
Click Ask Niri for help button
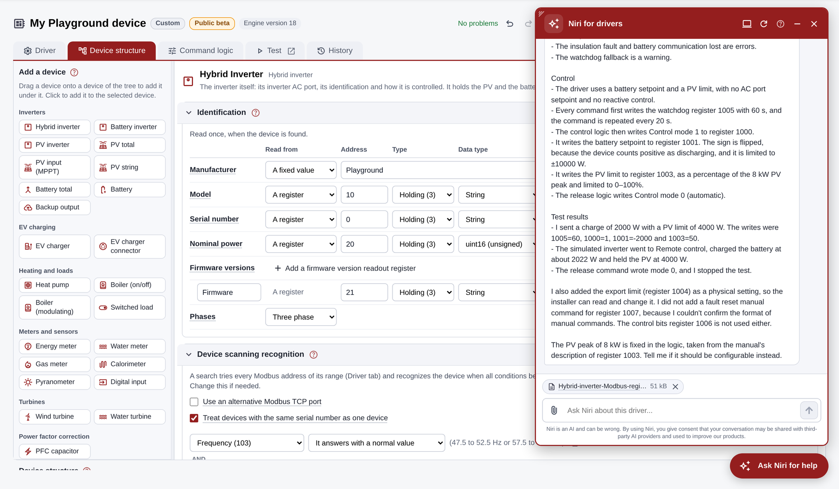[x=779, y=466]
